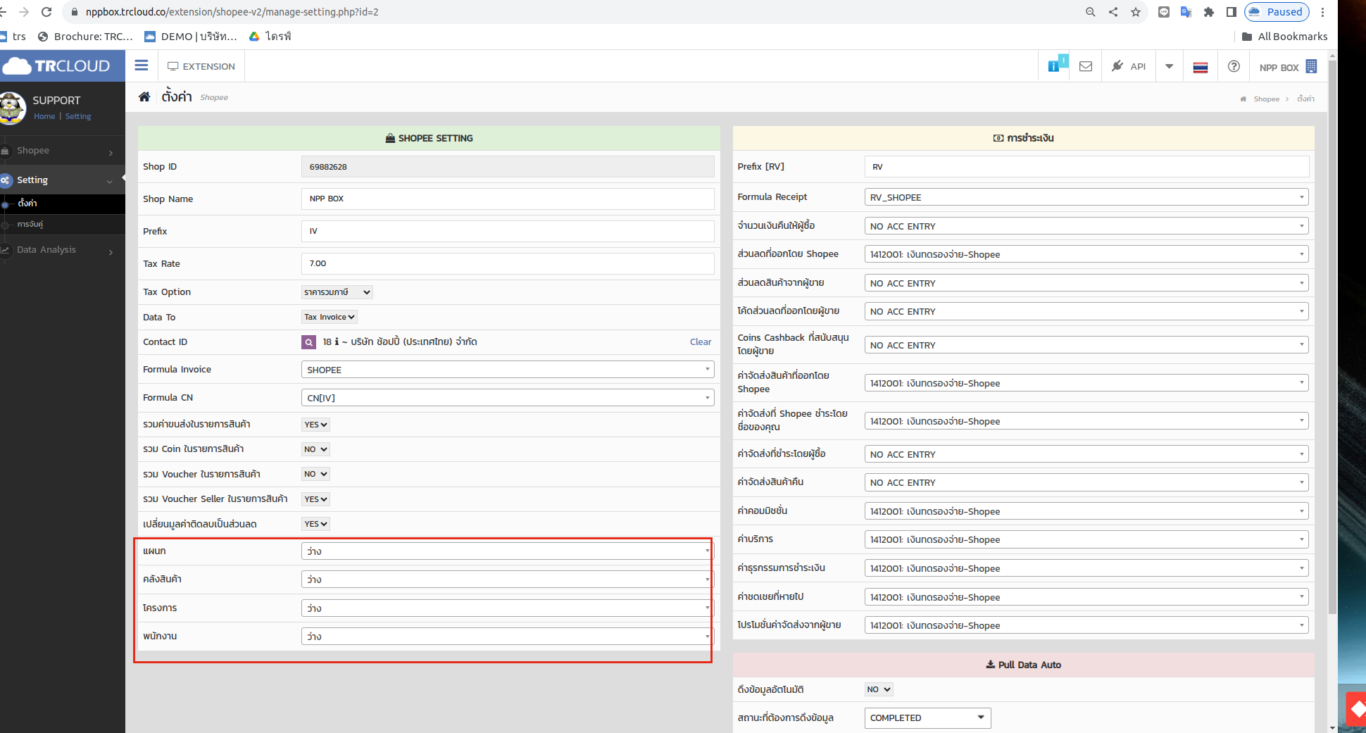Open the COMPLETED status dropdown

click(x=927, y=718)
